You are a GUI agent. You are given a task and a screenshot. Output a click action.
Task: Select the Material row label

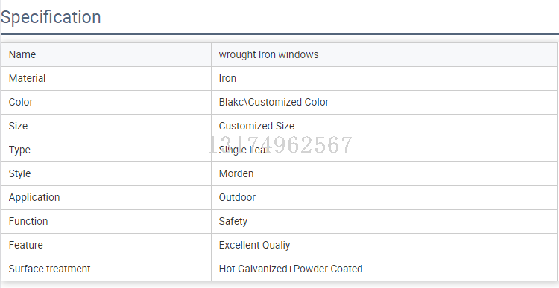pyautogui.click(x=27, y=78)
